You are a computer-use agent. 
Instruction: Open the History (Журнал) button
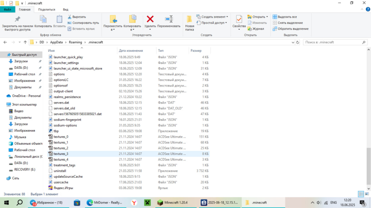coord(256,29)
